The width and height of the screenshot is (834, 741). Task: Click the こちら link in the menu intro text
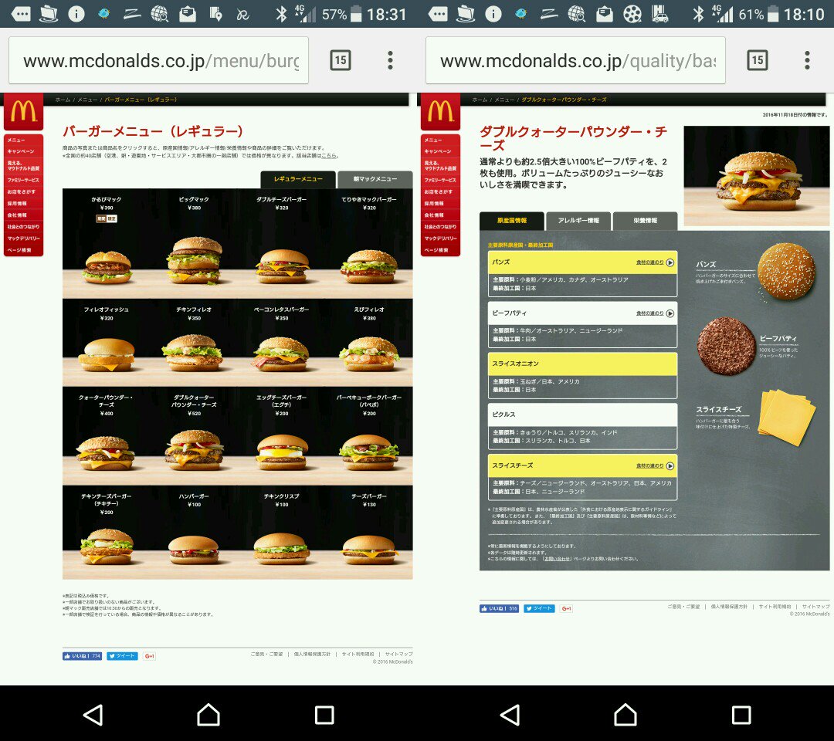click(329, 156)
